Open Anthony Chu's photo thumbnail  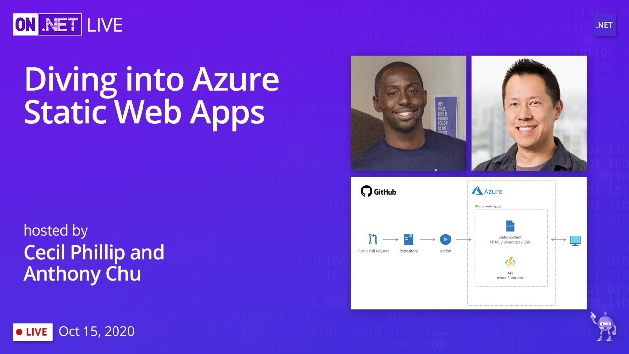(529, 113)
